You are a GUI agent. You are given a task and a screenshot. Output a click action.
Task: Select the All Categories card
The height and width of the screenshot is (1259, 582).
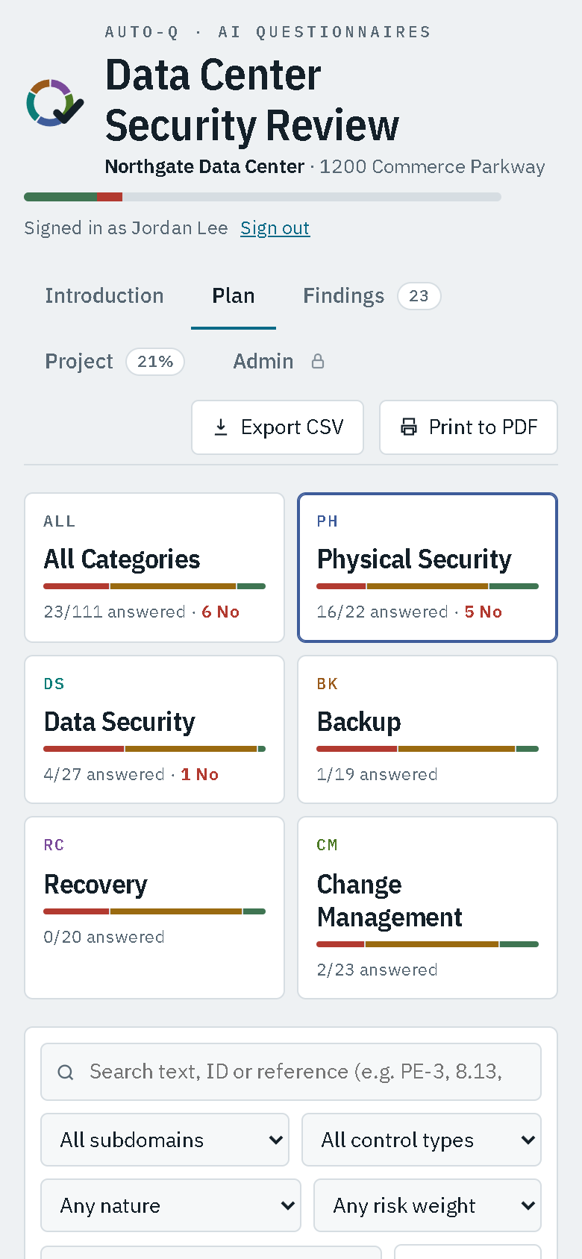[154, 568]
